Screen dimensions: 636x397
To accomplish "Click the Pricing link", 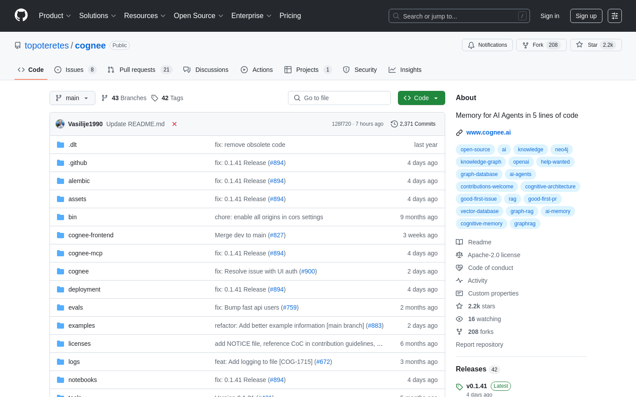I will pos(290,16).
